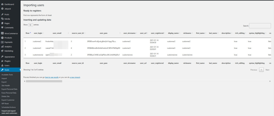This screenshot has height=116, width=274.
Task: Open Delete Site submenu item
Action: (x=5, y=96)
